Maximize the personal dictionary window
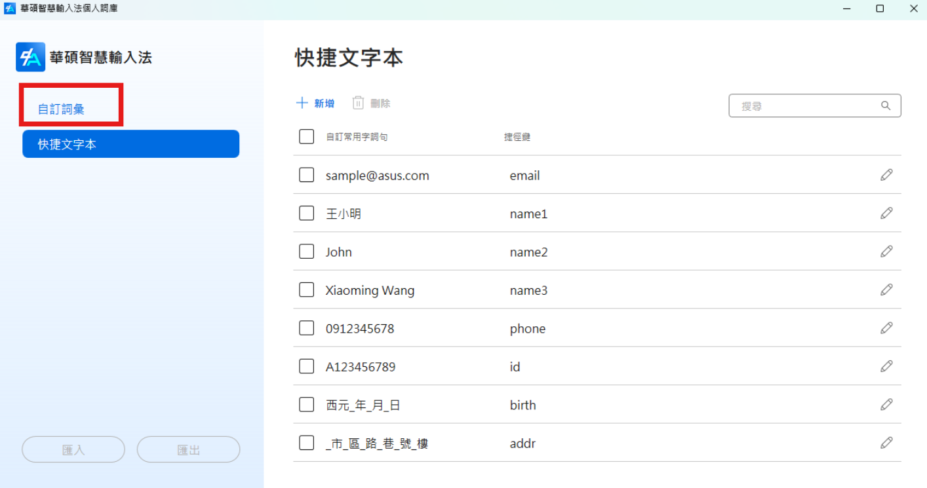The height and width of the screenshot is (488, 927). pos(880,9)
